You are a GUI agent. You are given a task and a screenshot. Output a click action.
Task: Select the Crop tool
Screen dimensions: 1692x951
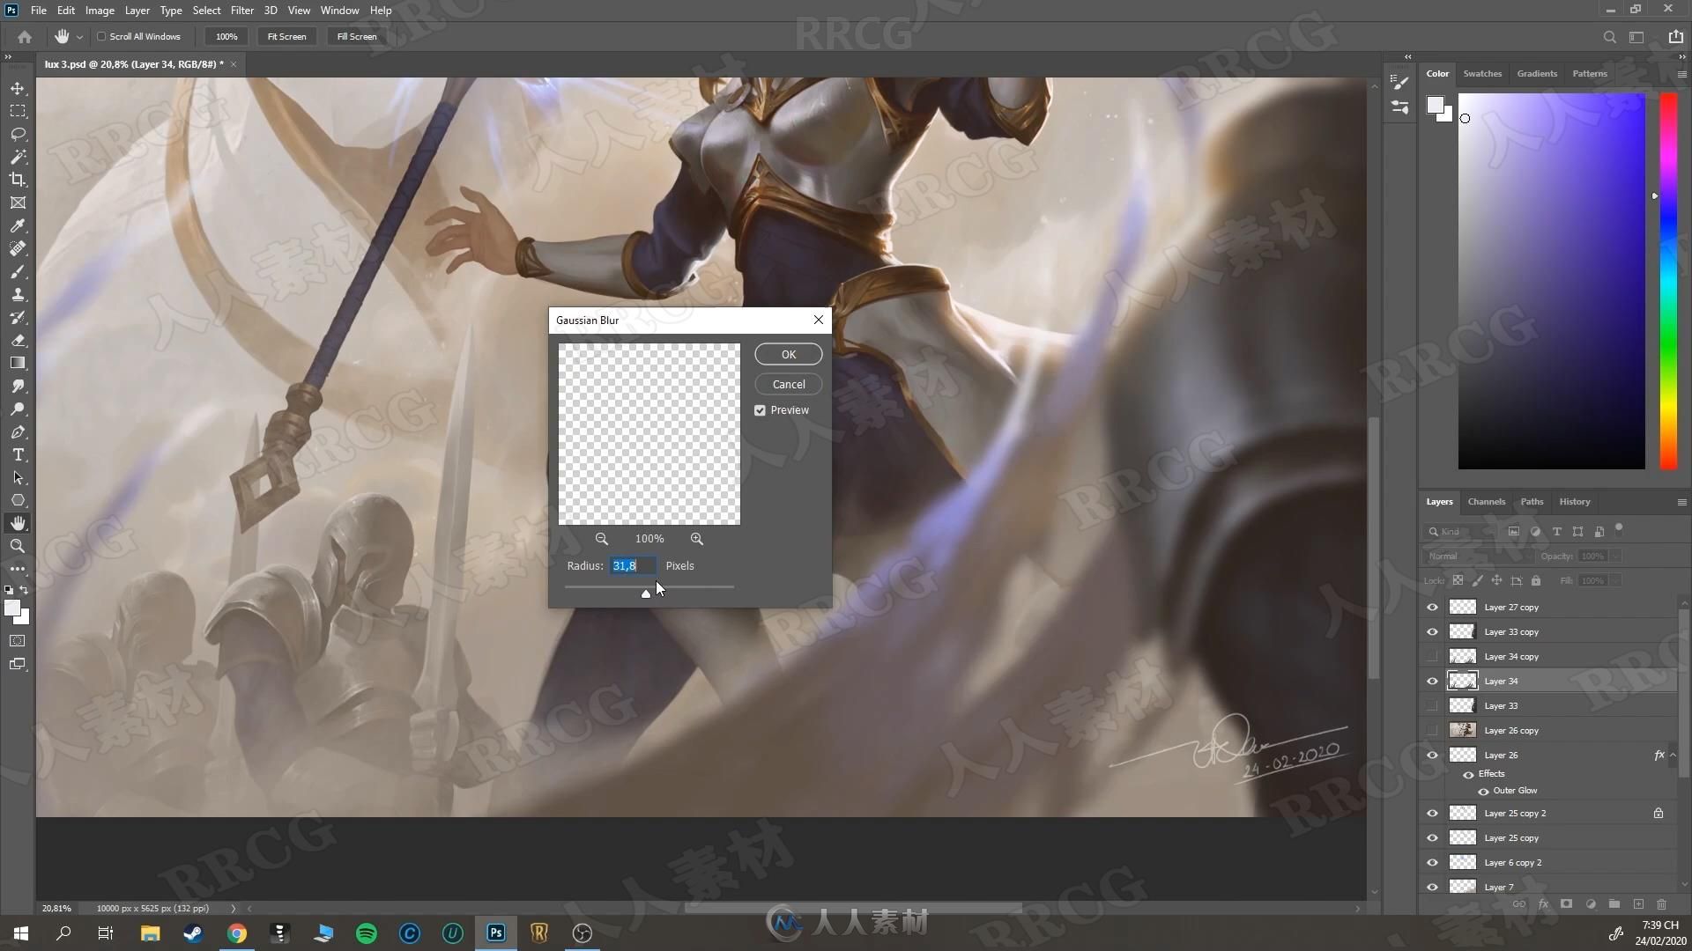click(18, 180)
